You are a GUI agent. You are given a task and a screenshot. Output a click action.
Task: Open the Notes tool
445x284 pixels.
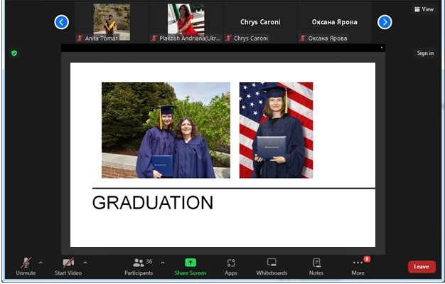point(316,266)
